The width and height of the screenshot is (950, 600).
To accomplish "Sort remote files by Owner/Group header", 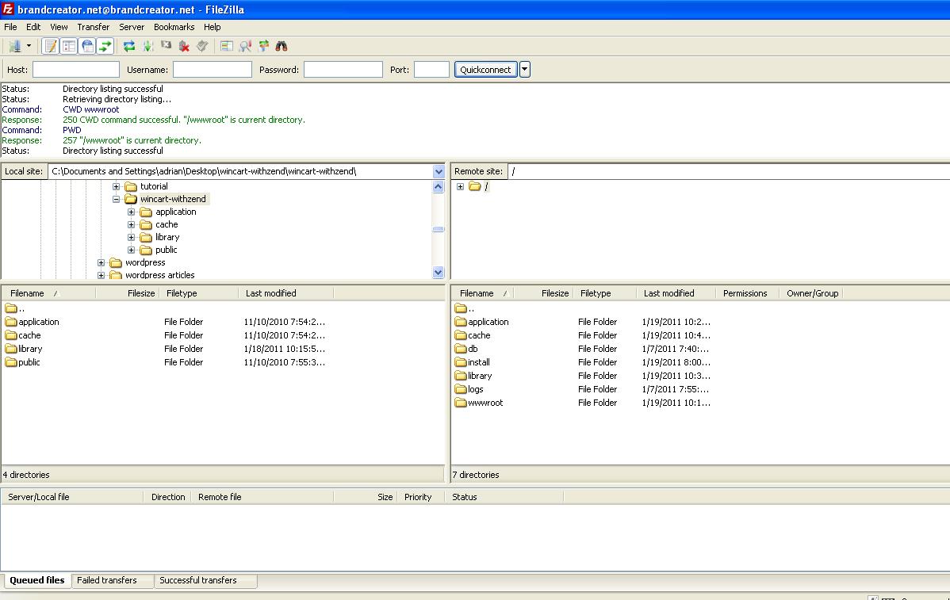I will 810,293.
